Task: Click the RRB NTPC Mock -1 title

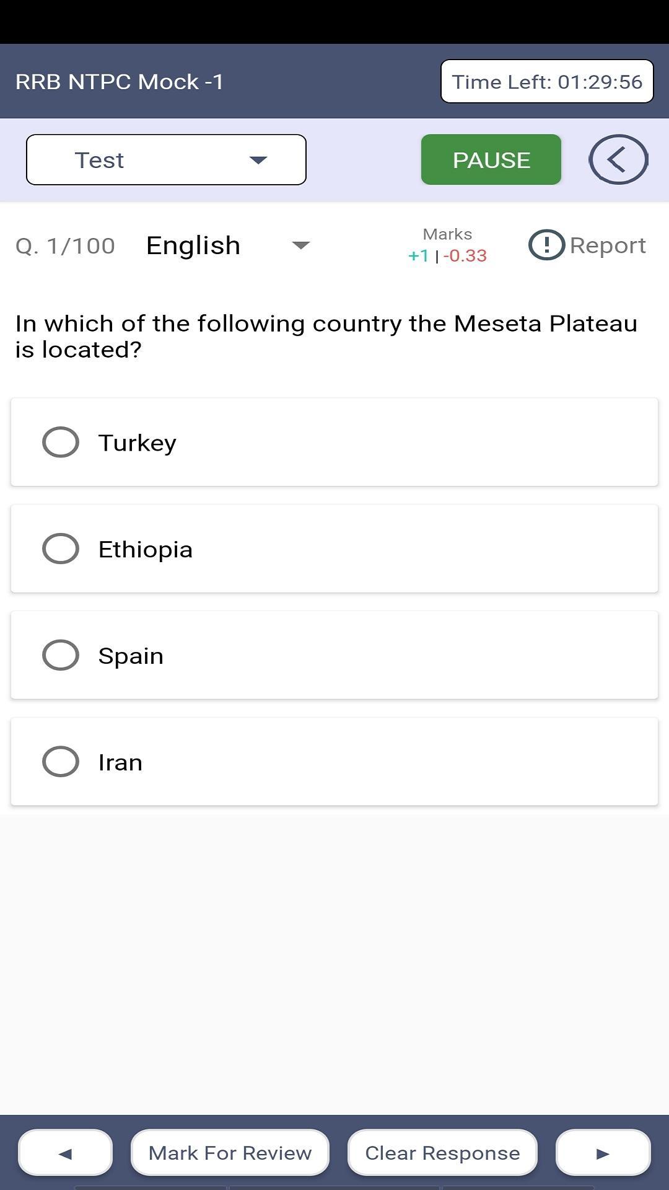Action: click(x=120, y=82)
